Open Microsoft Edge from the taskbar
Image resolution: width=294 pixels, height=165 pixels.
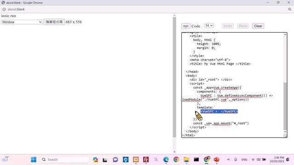tap(166, 159)
